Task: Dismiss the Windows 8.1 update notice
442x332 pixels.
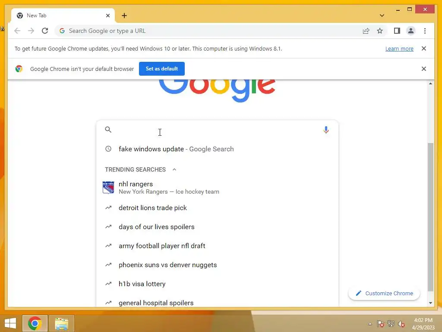Action: coord(424,48)
